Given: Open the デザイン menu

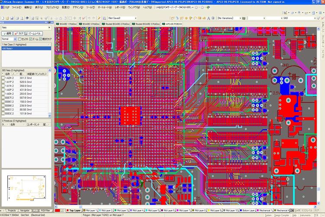Looking at the screenshot, I should coord(78,7).
